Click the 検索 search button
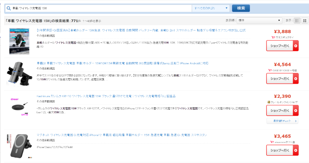This screenshot has width=309, height=163. coord(241,8)
